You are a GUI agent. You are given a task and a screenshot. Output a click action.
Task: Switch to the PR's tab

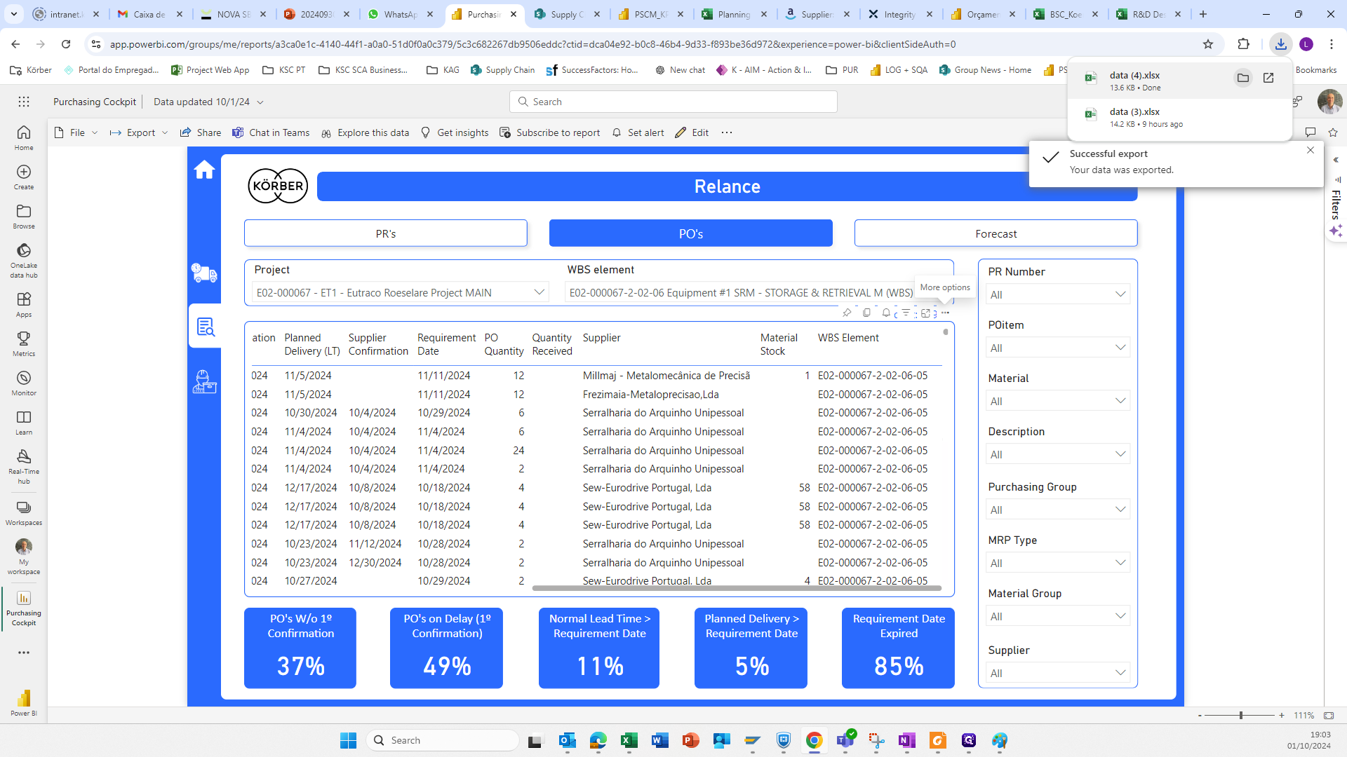tap(386, 233)
